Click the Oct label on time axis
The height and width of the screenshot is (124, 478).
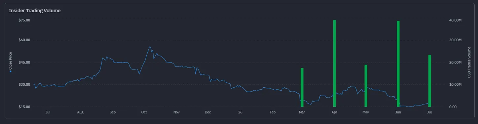[x=144, y=112]
